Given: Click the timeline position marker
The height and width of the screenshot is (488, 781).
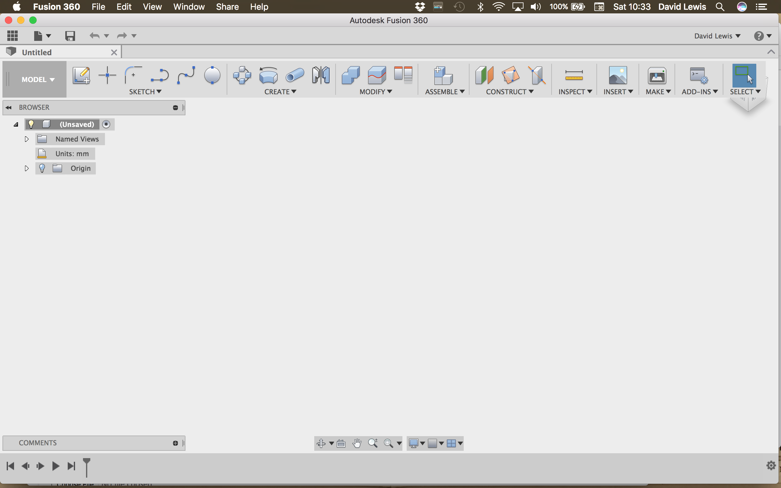Looking at the screenshot, I should point(87,467).
